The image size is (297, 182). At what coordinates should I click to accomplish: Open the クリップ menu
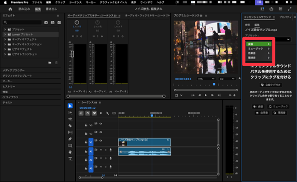click(60, 3)
